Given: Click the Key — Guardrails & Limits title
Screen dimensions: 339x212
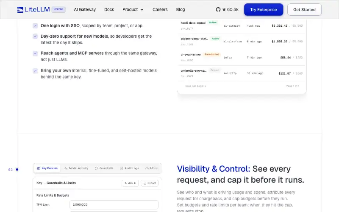Looking at the screenshot, I should [x=56, y=183].
